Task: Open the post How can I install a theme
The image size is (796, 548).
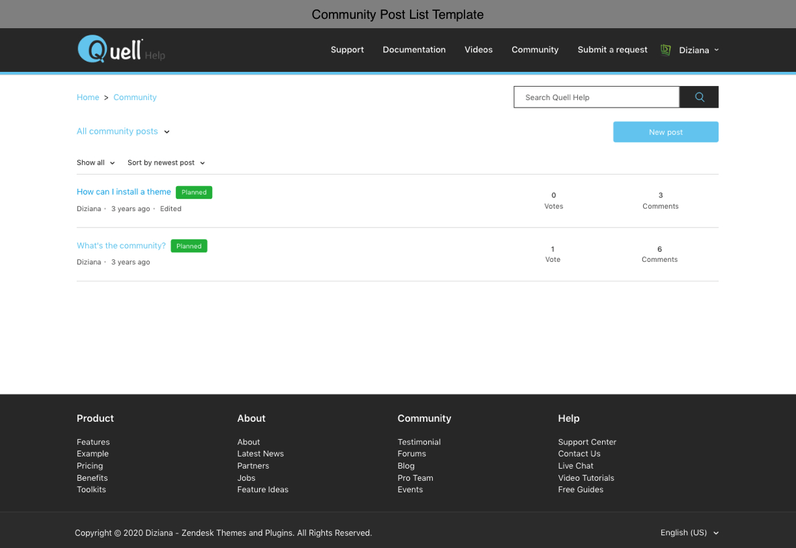Action: [x=123, y=192]
